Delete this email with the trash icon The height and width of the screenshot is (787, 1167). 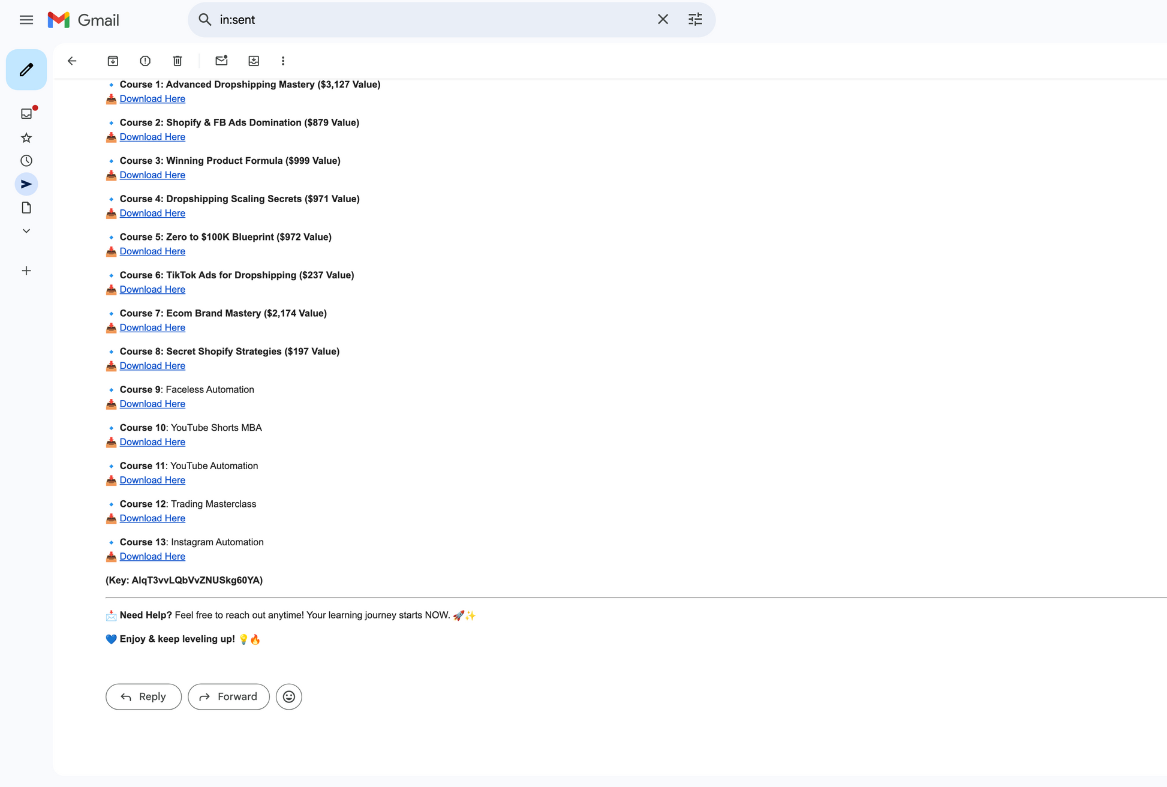pyautogui.click(x=178, y=61)
